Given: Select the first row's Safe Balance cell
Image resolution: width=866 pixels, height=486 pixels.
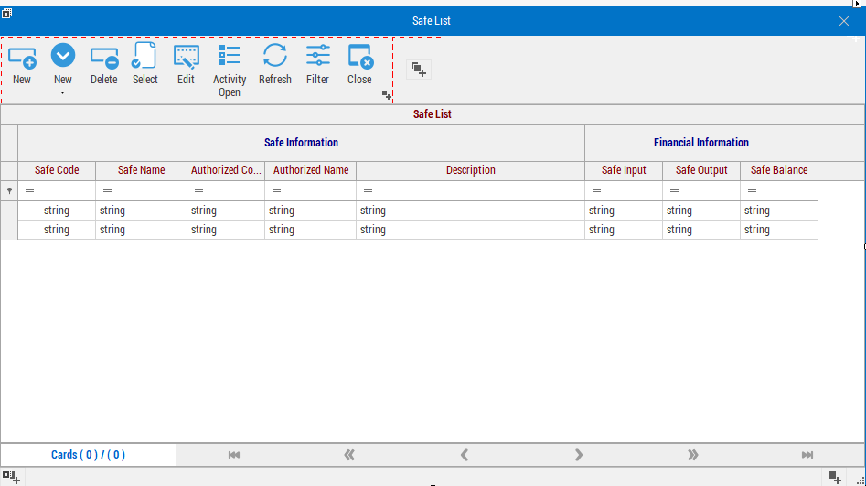Looking at the screenshot, I should 779,211.
